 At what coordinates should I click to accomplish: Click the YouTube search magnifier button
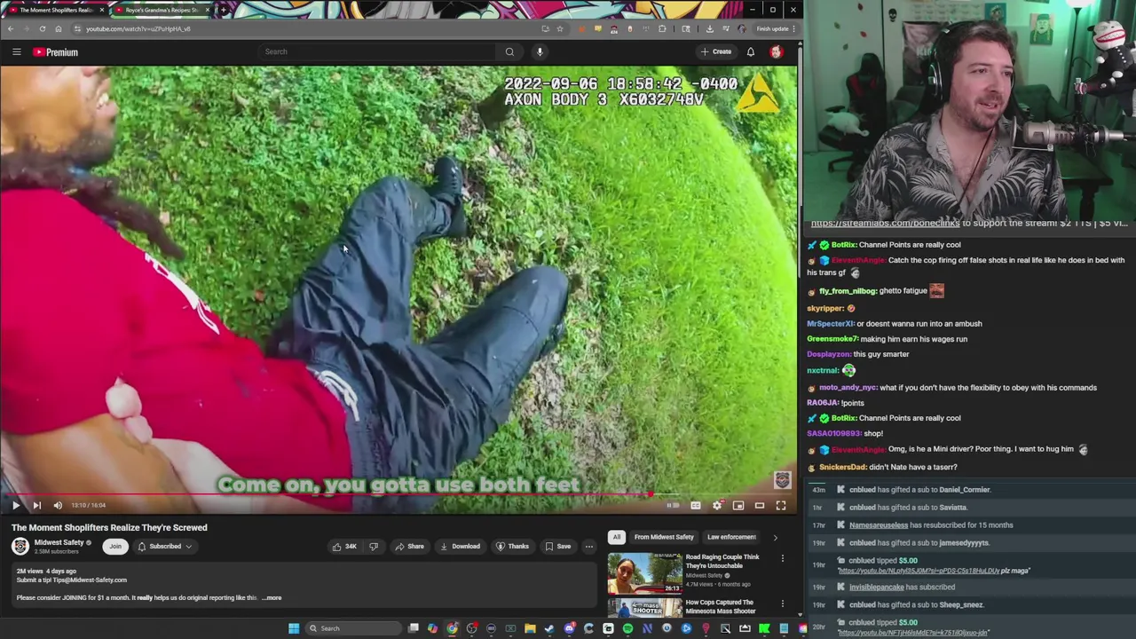click(509, 51)
